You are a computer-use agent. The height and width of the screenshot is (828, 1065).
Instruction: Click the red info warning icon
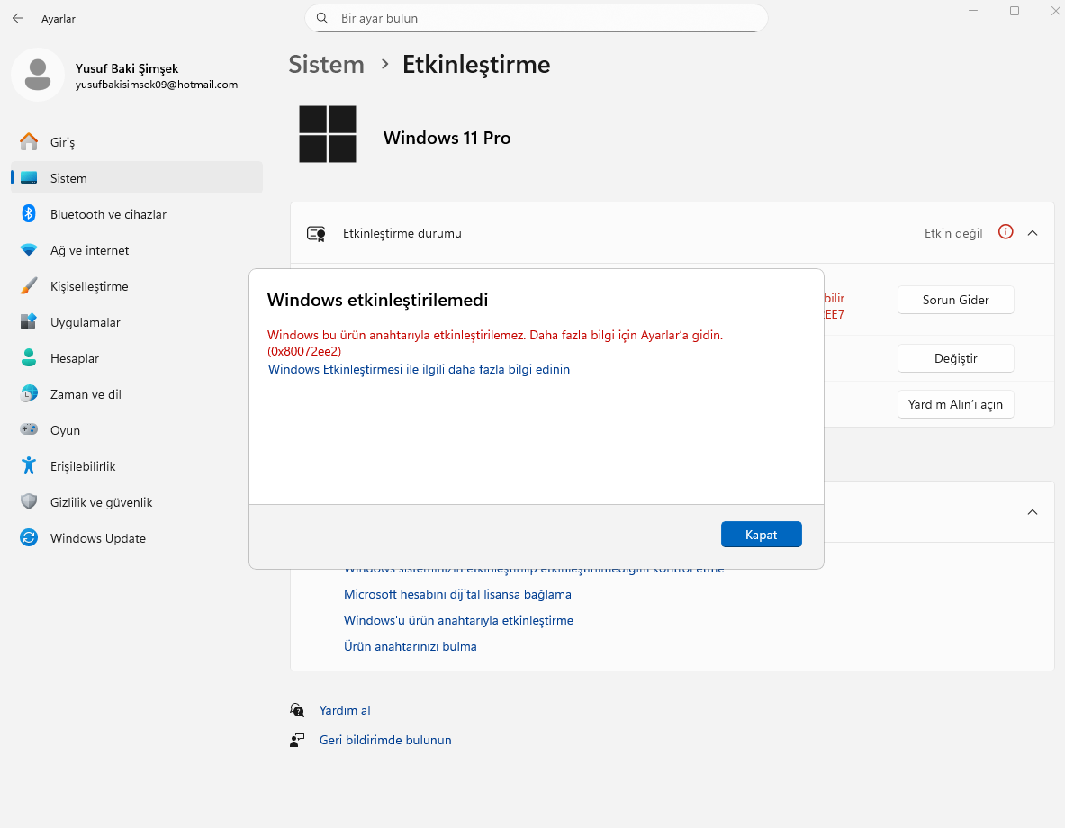click(1006, 232)
